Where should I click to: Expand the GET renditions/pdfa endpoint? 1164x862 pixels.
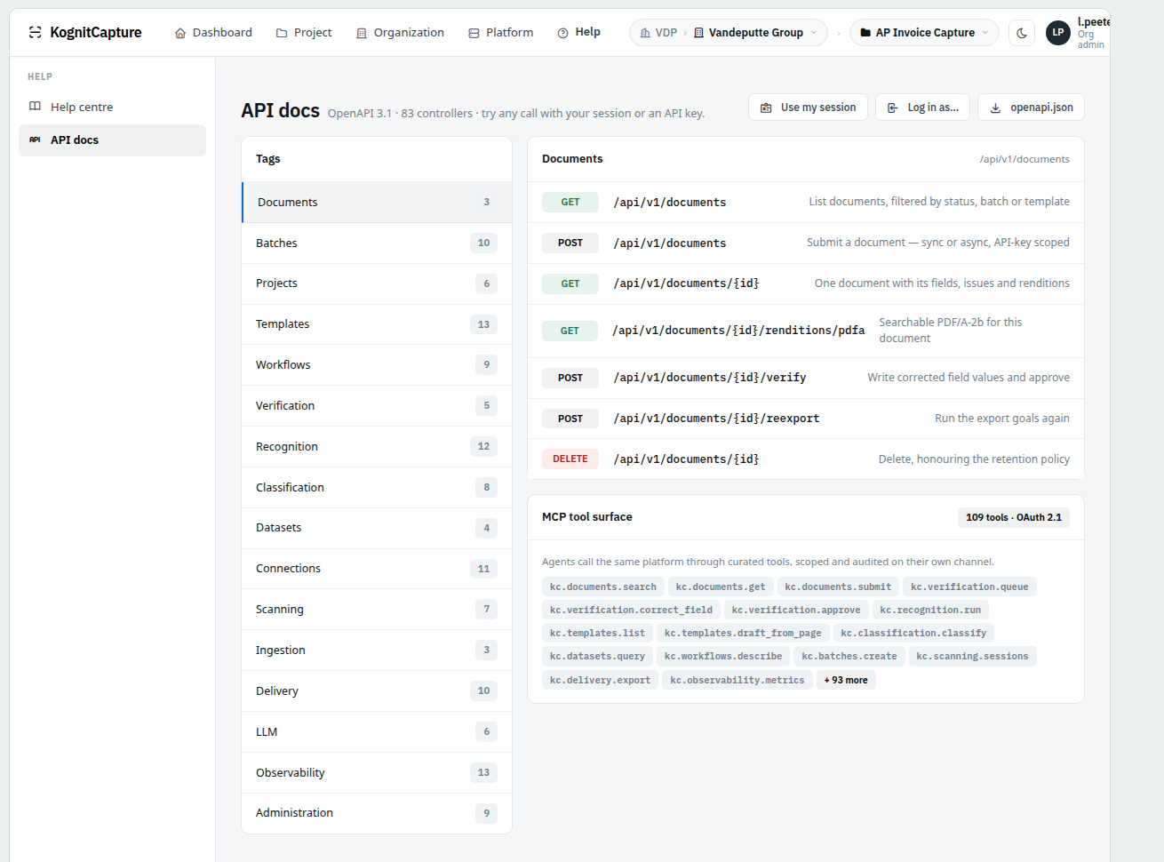pos(806,331)
